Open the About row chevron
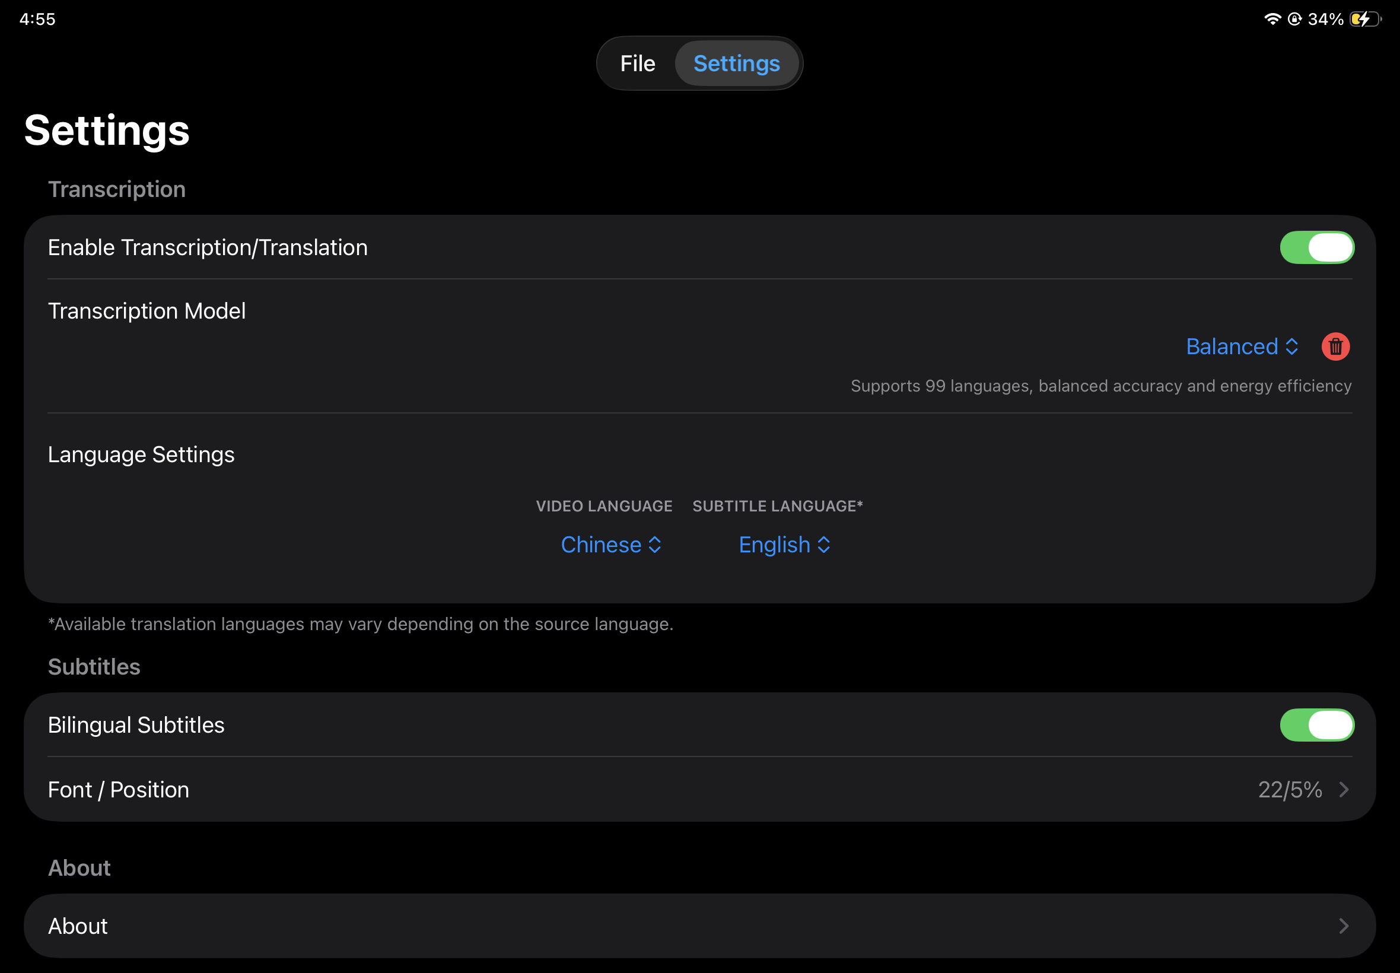This screenshot has width=1400, height=973. tap(1343, 926)
